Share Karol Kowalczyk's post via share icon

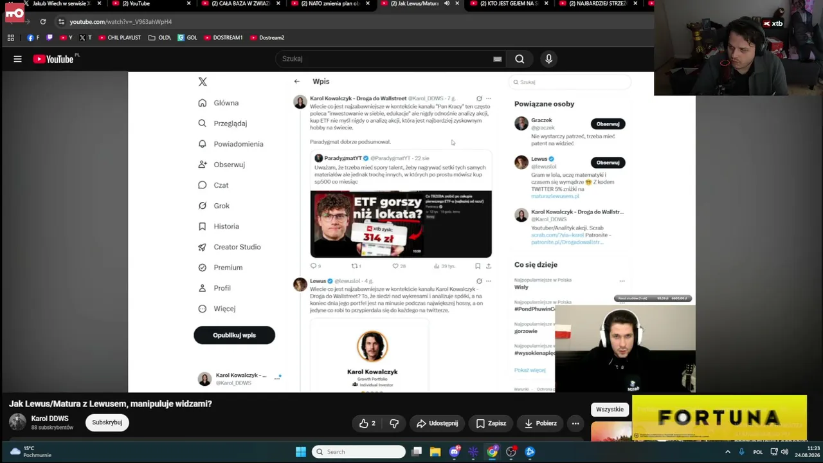point(489,266)
